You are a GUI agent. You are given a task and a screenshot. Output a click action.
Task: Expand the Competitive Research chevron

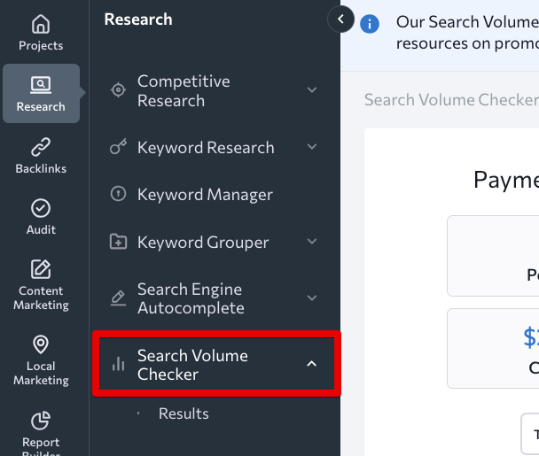pos(312,90)
